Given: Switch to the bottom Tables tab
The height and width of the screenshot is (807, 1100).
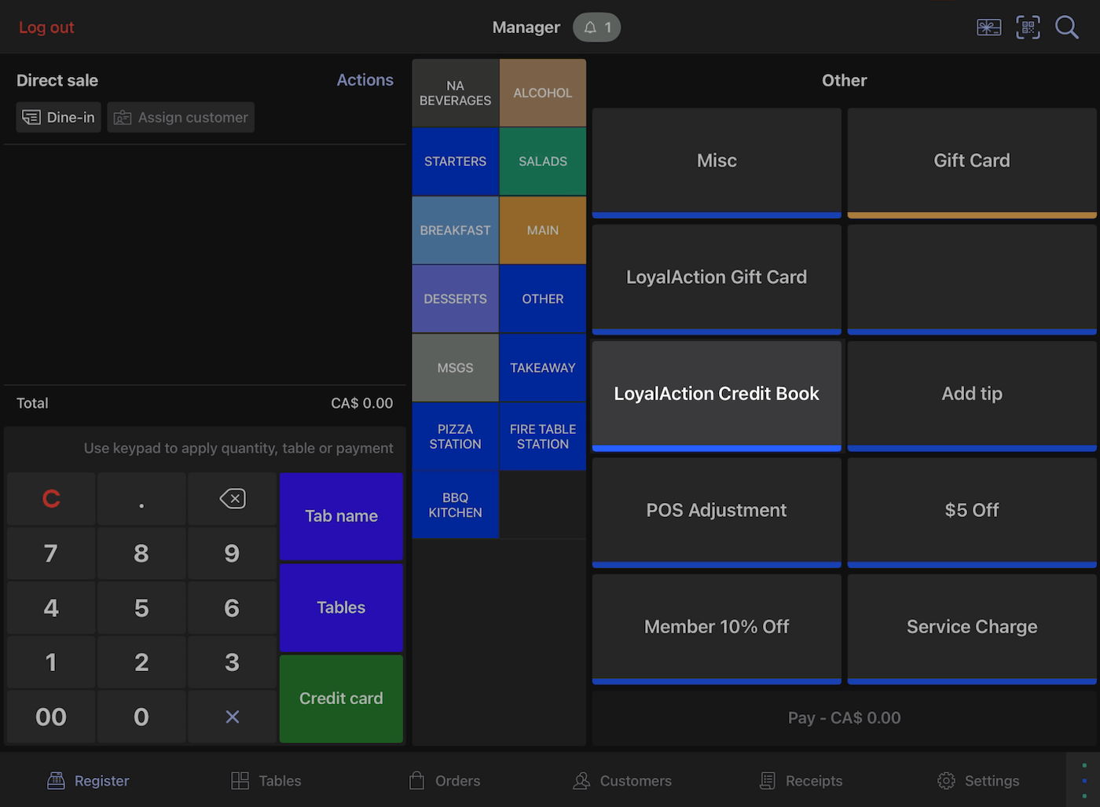Looking at the screenshot, I should tap(266, 780).
